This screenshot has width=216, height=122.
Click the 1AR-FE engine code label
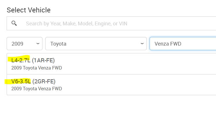point(43,60)
